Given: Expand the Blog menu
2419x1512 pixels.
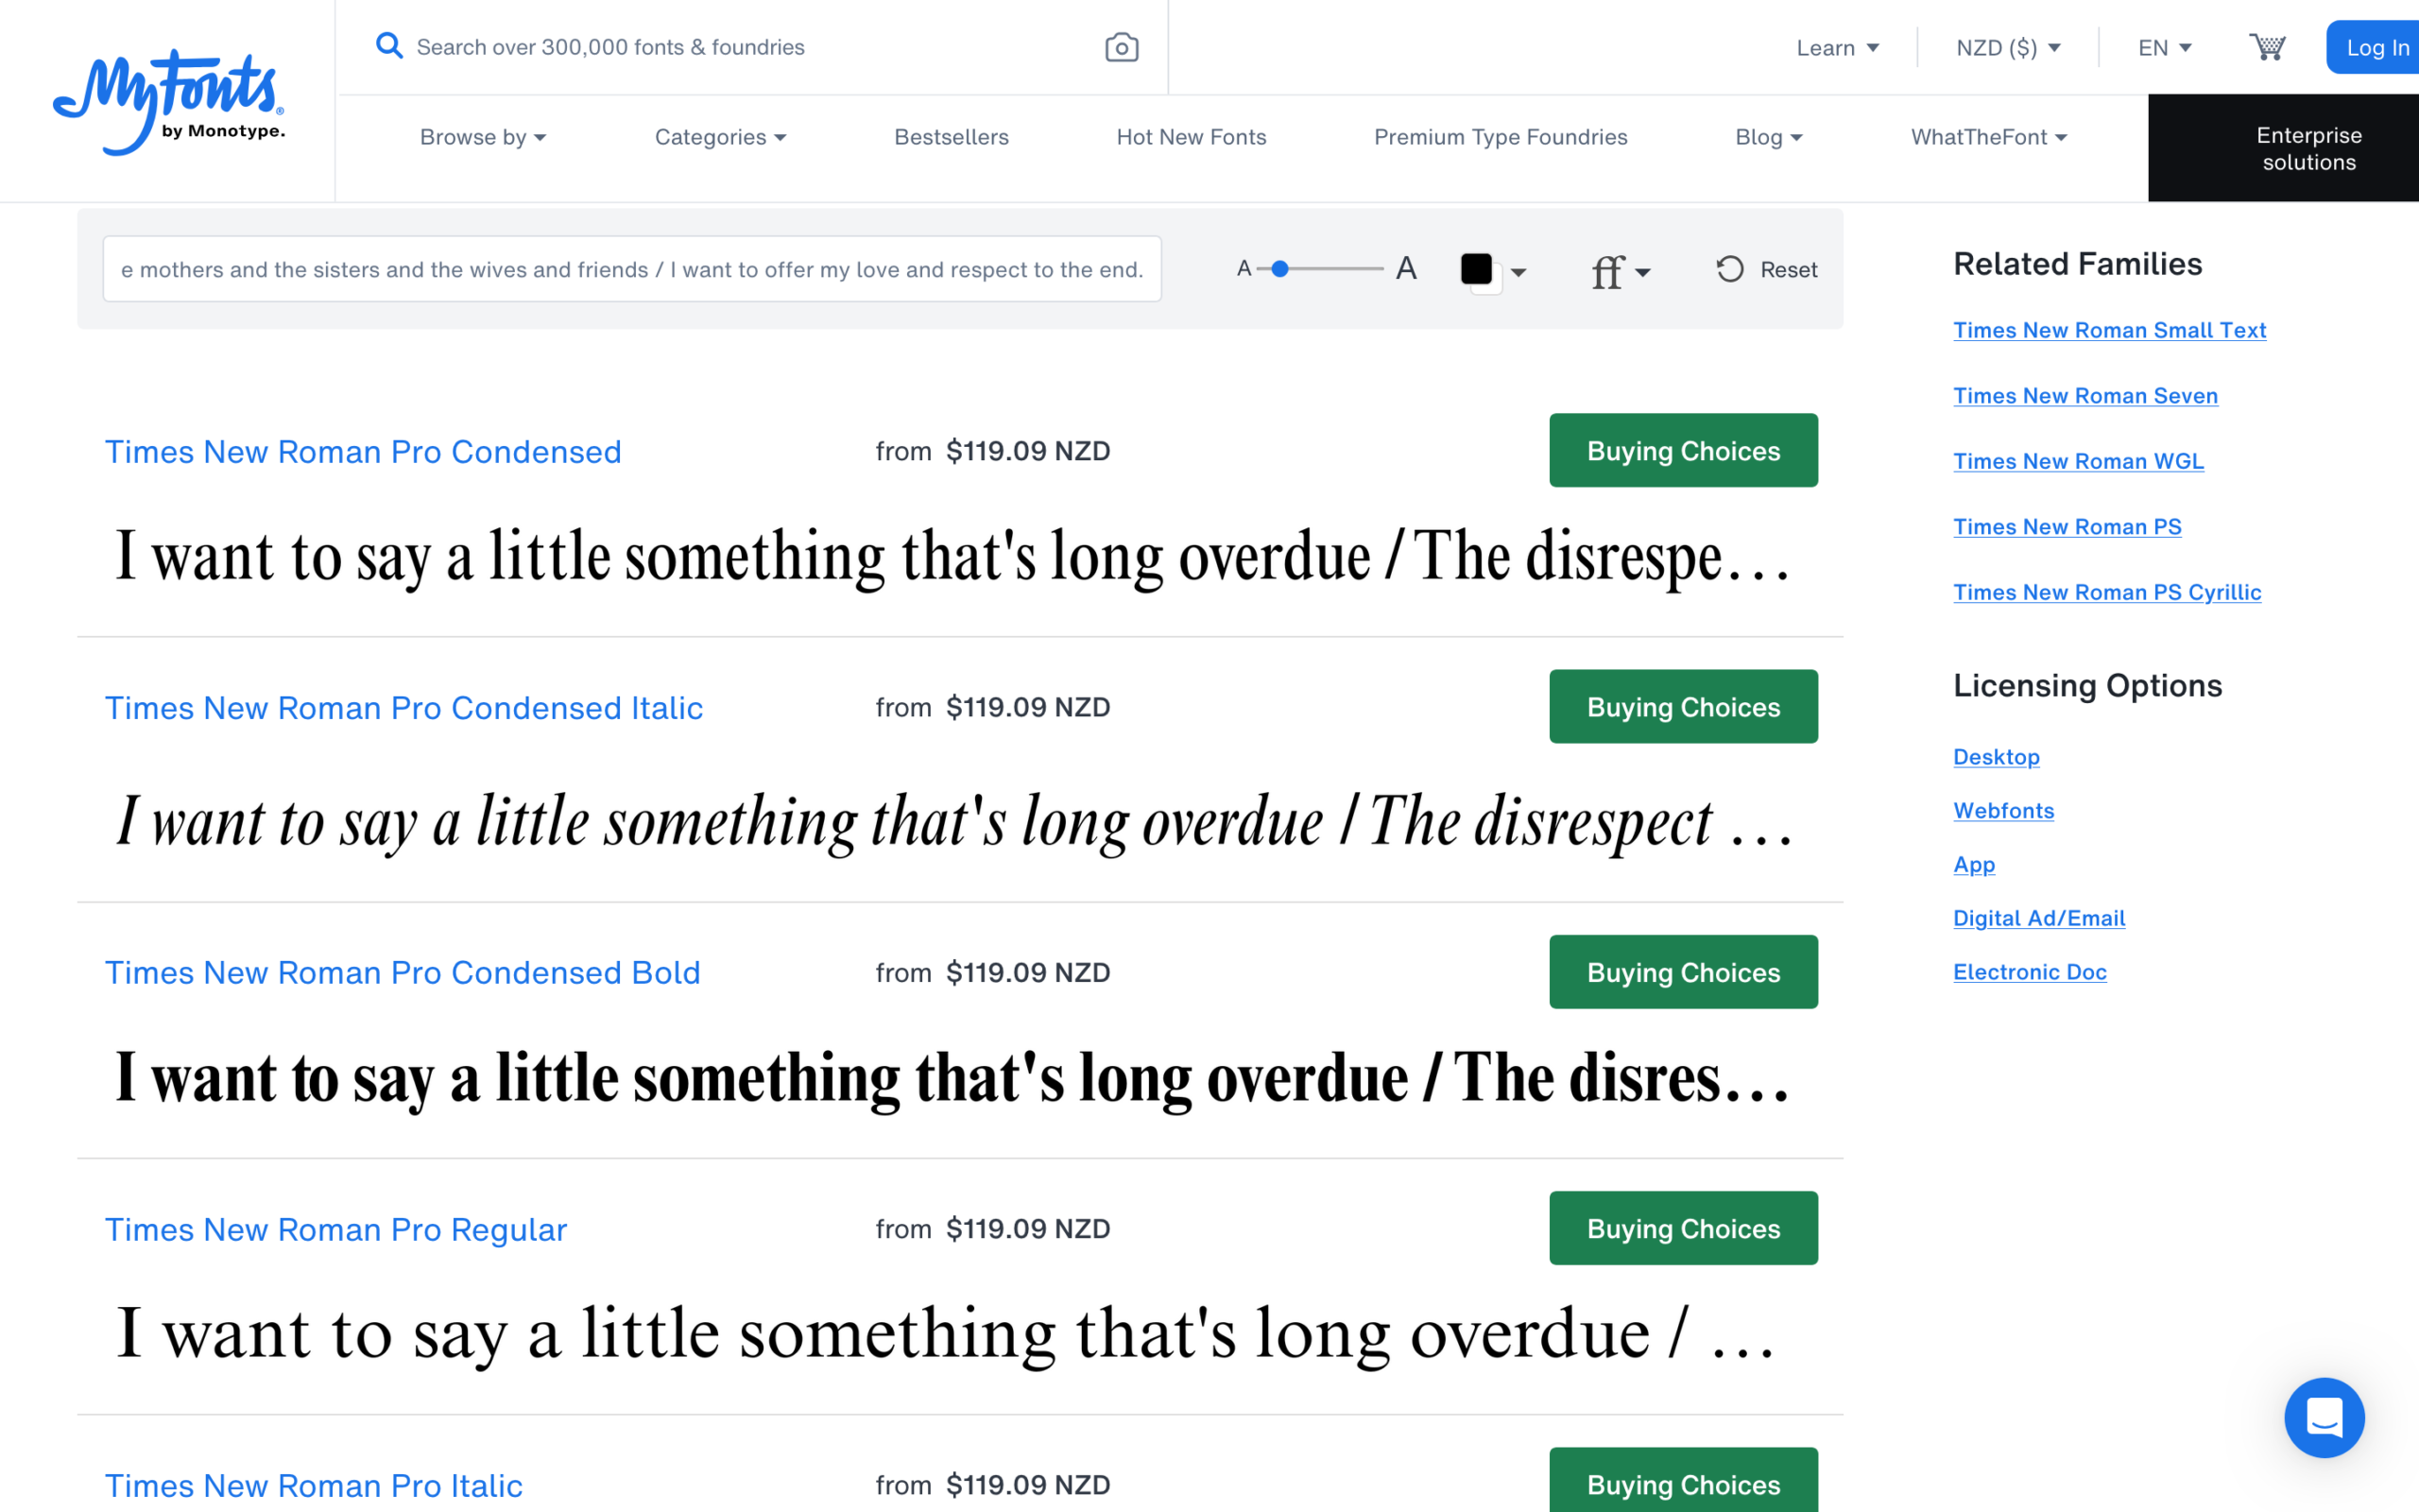Looking at the screenshot, I should [x=1768, y=137].
